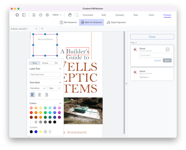Go to the Home screen icon
Viewport: 186px width, 150px height.
[17, 15]
